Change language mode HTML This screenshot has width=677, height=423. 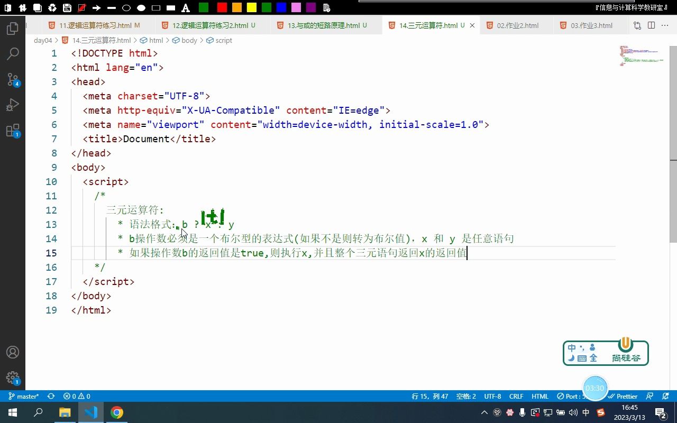tap(540, 396)
